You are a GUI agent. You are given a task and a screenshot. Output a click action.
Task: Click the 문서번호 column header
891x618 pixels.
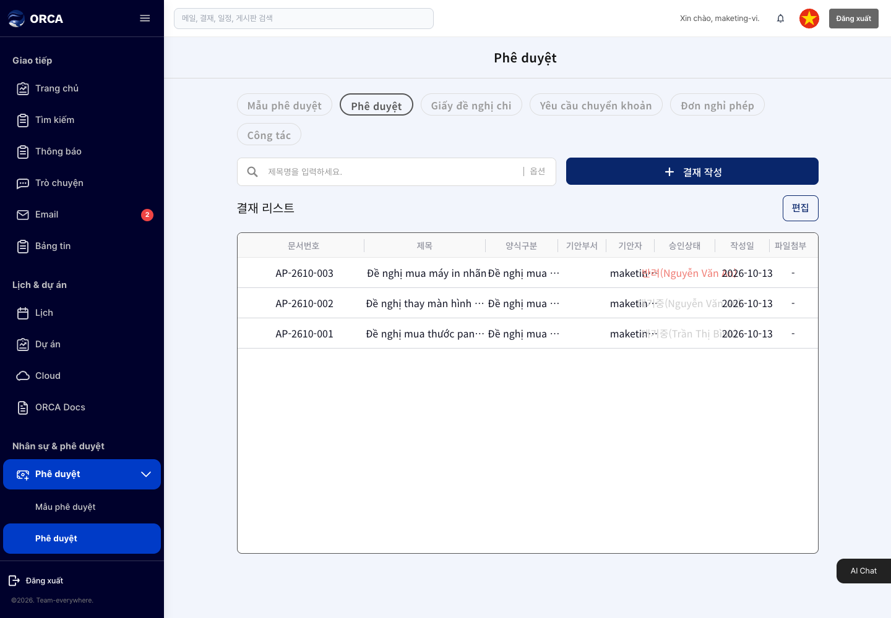(x=304, y=246)
